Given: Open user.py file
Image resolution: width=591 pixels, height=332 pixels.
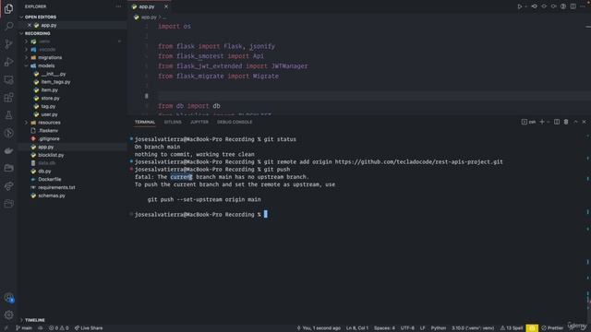Looking at the screenshot, I should point(49,114).
